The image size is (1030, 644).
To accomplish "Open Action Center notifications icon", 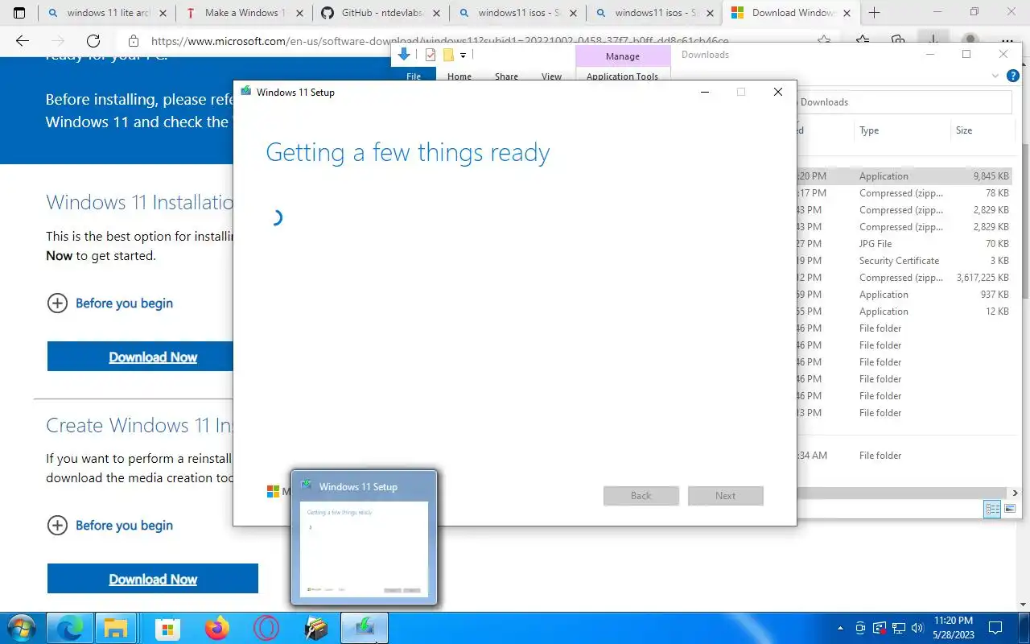I will [995, 628].
